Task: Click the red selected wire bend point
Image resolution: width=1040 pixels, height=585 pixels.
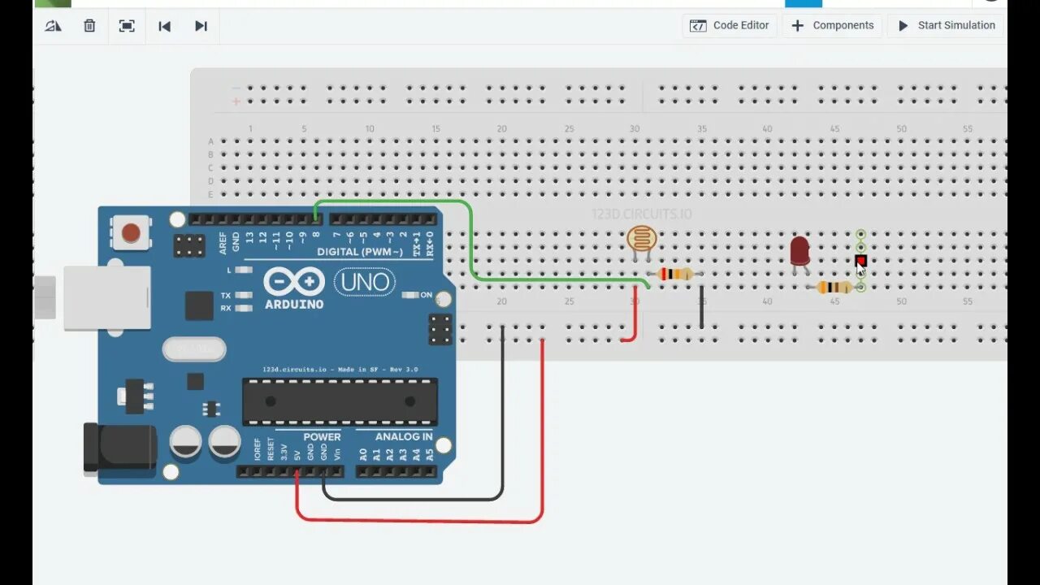Action: point(860,261)
